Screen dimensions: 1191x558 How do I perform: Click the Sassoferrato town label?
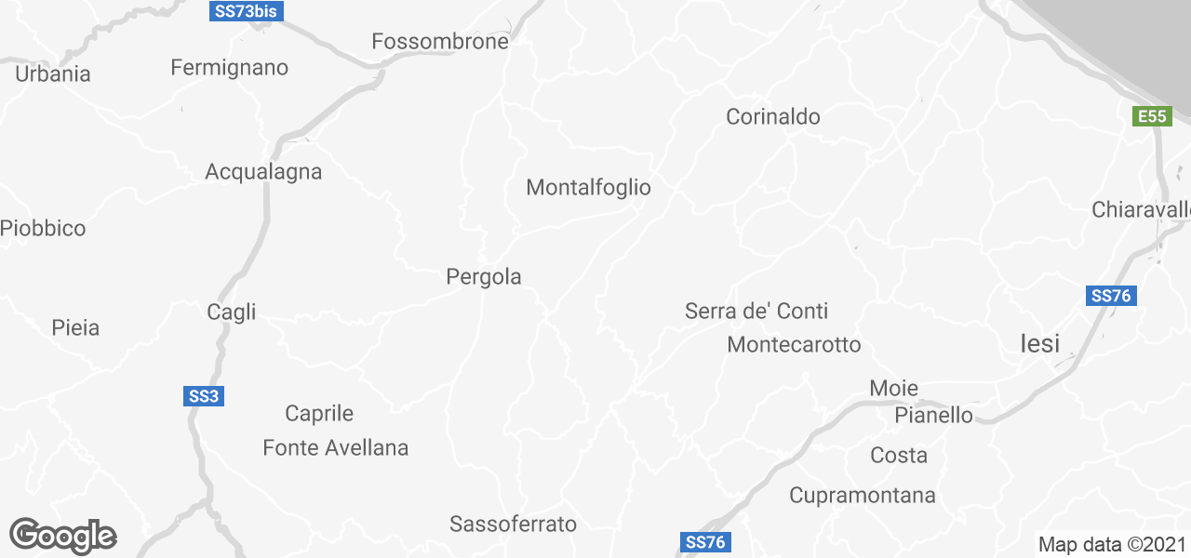coord(514,524)
